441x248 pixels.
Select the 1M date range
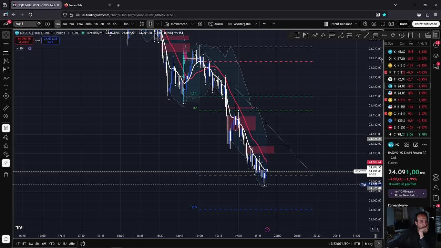[31, 244]
